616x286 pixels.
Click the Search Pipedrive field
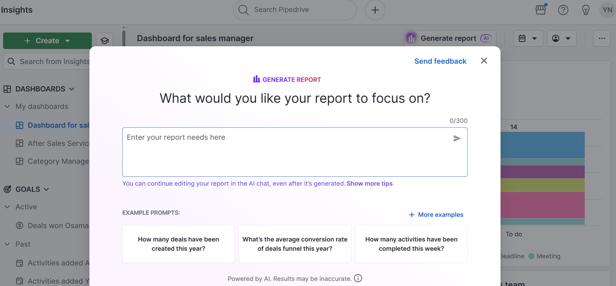(295, 10)
